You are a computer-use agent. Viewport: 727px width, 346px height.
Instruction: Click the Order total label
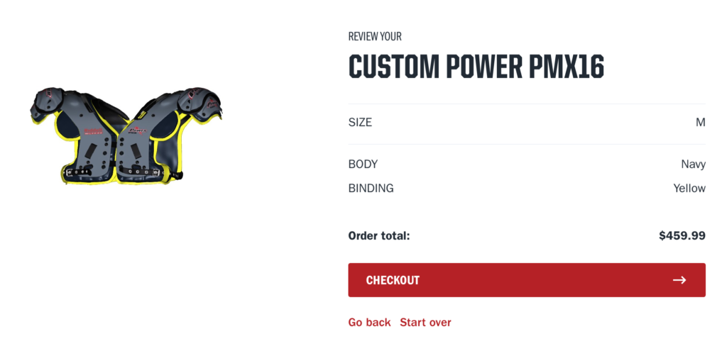(x=379, y=236)
